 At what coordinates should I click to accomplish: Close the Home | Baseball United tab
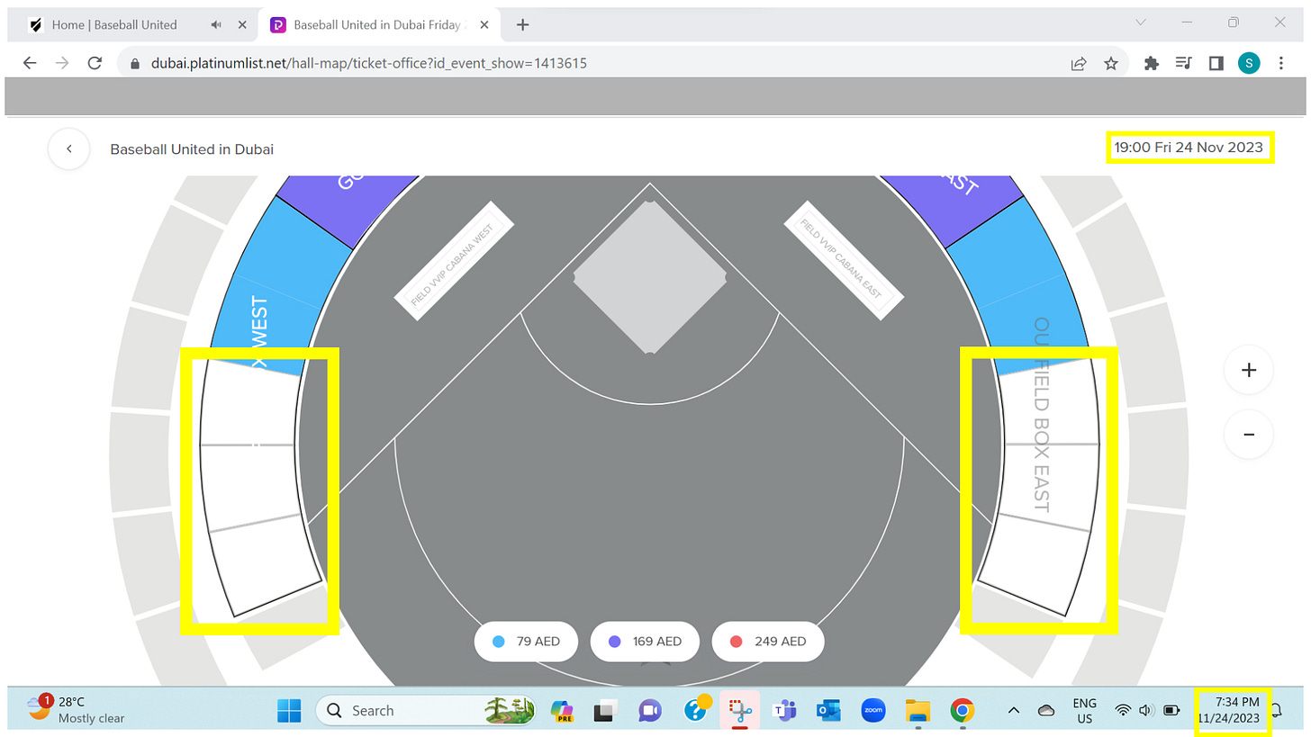241,24
